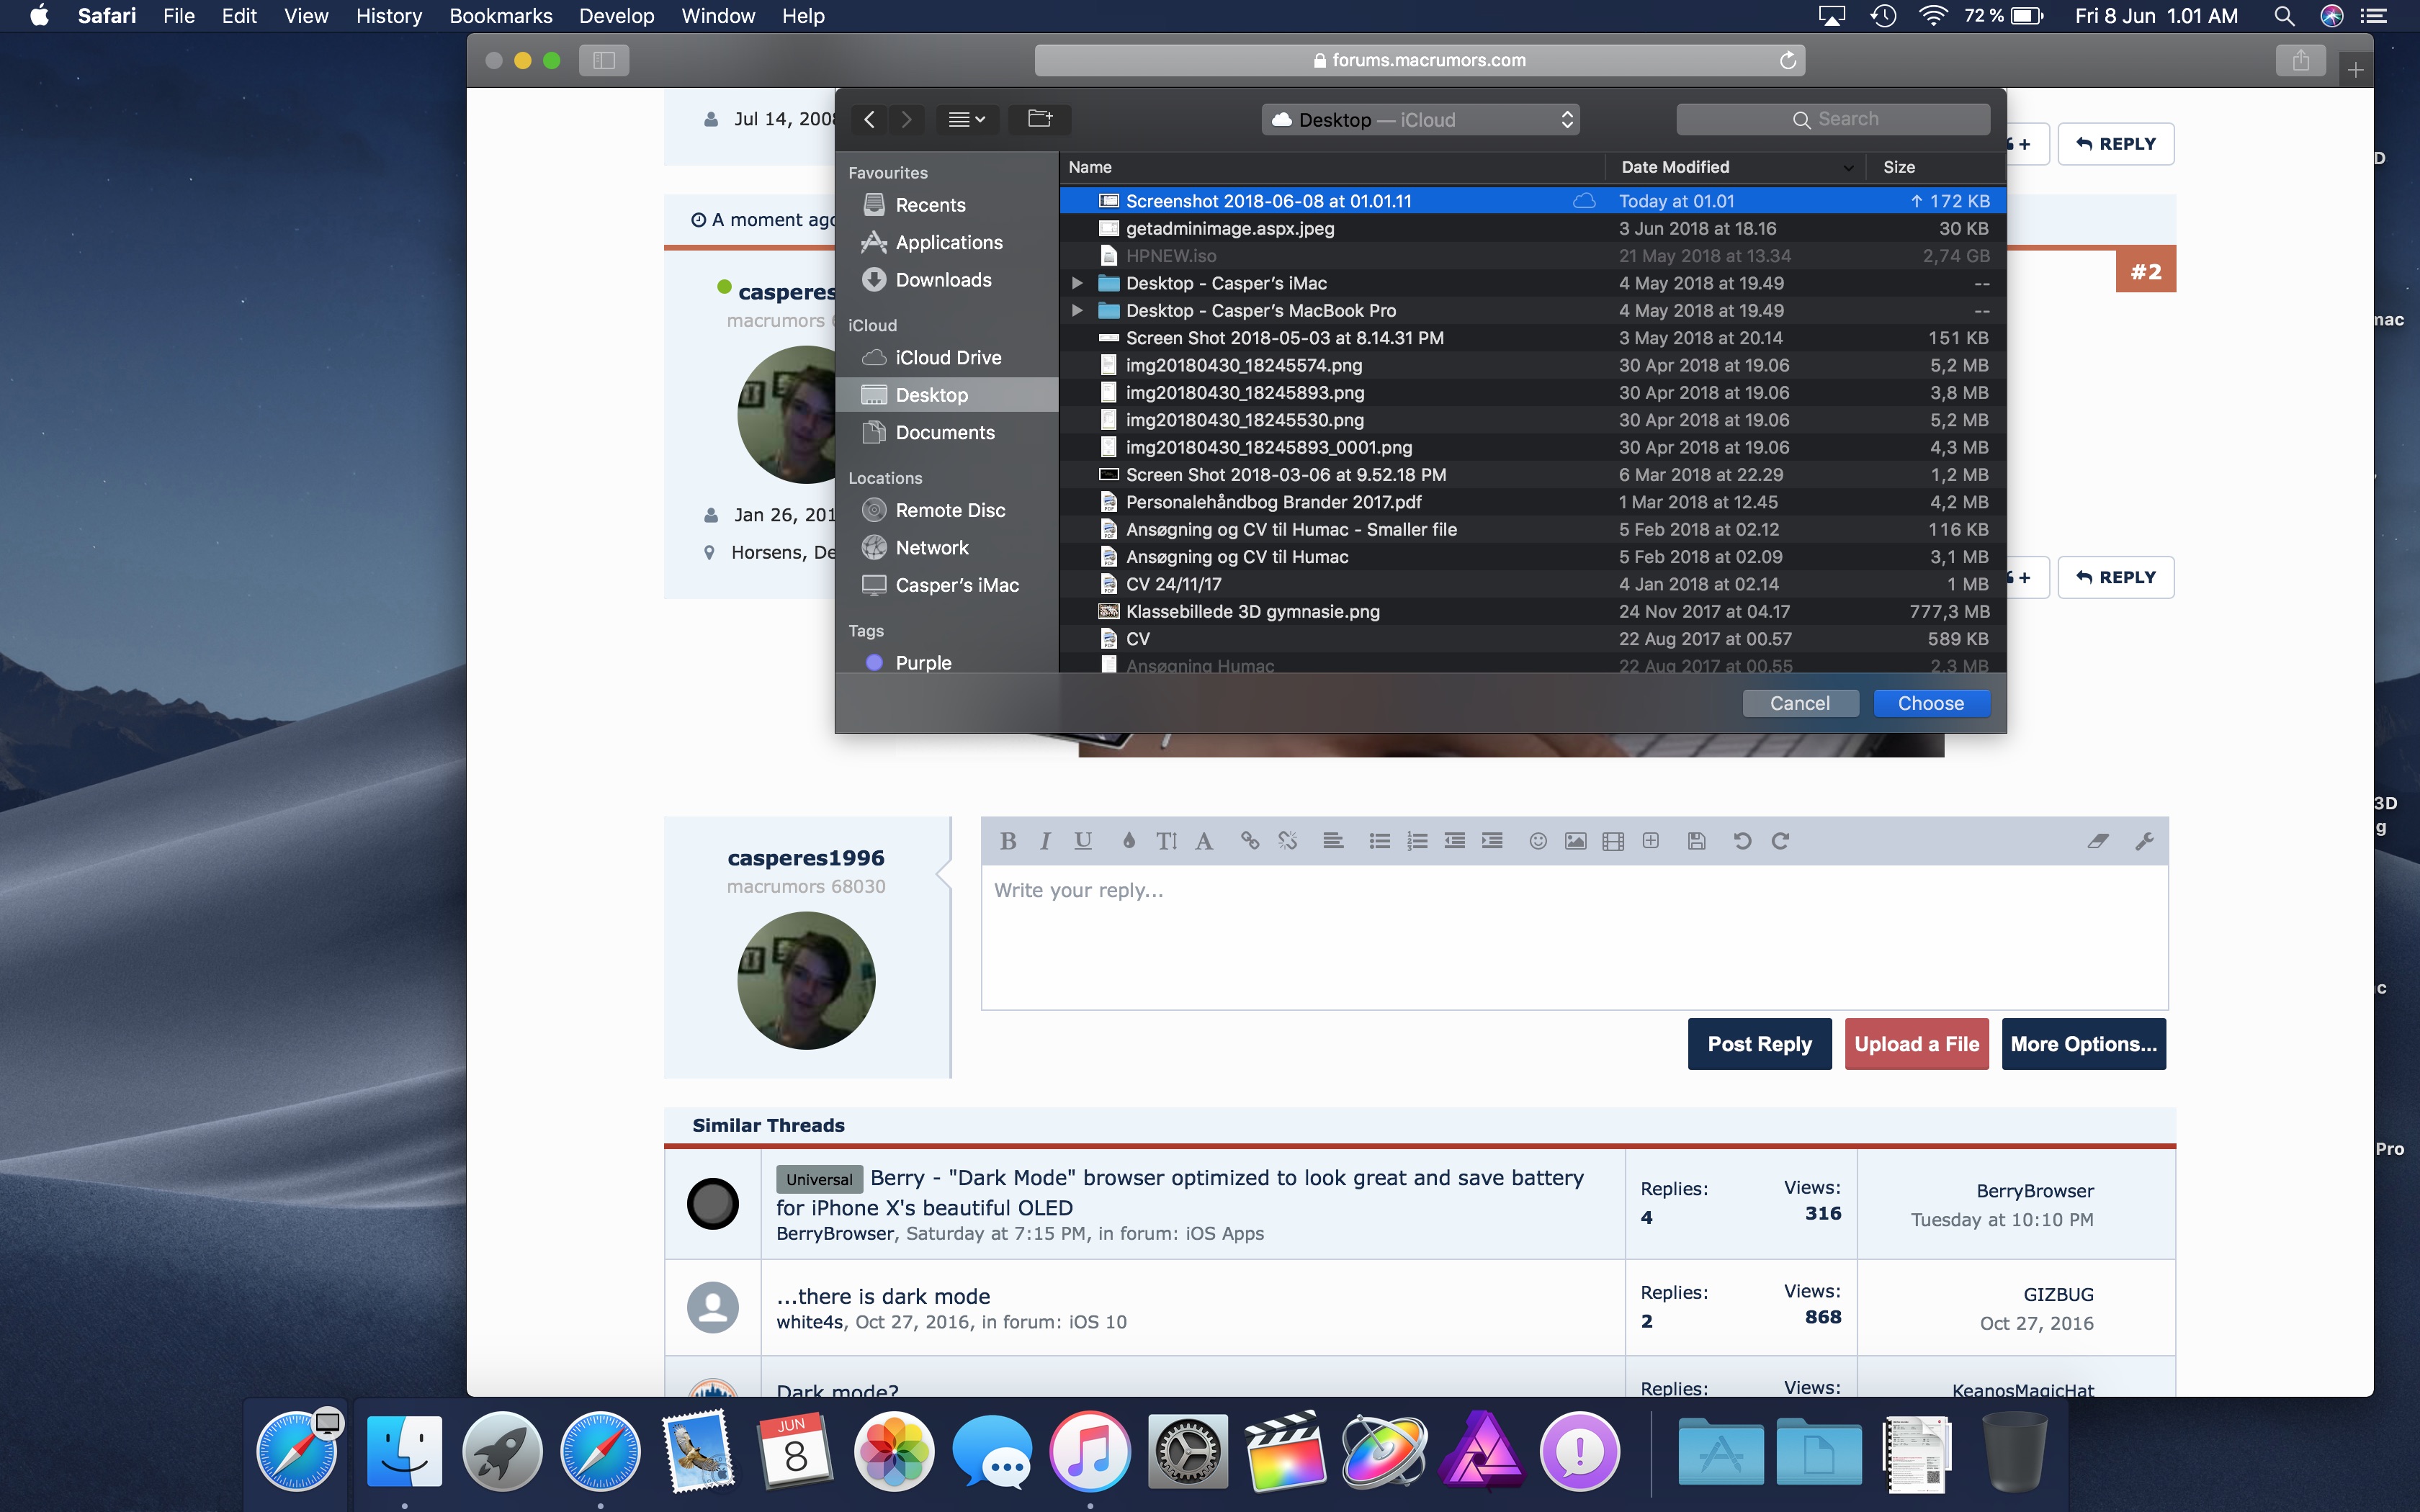Click Cancel in the file dialog
This screenshot has width=2420, height=1512.
1800,703
